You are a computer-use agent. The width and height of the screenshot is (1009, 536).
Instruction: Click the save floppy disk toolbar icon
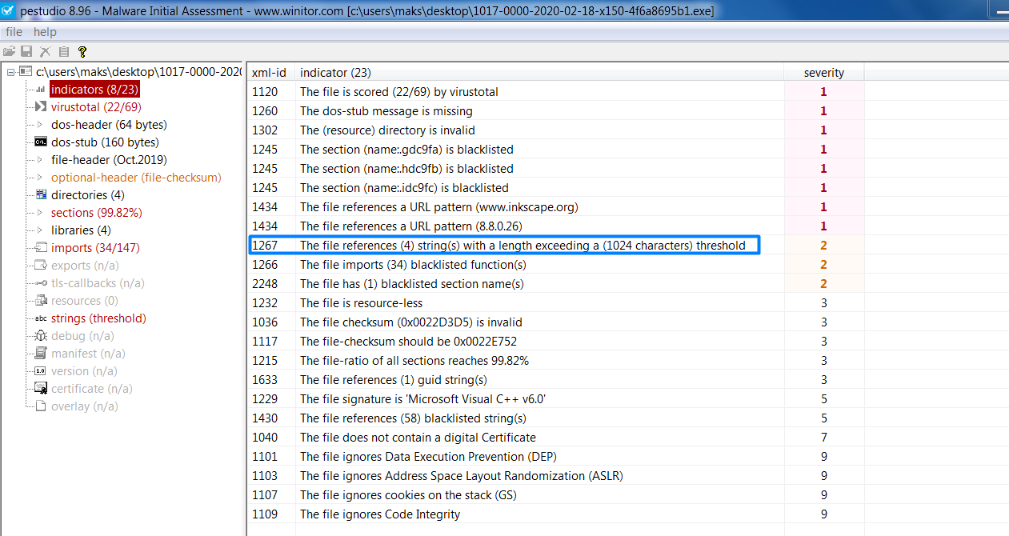click(x=27, y=51)
